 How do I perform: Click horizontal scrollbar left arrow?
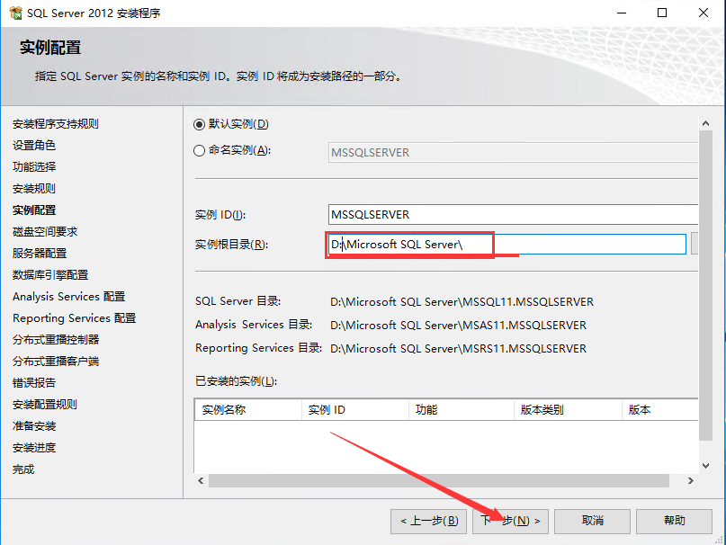coord(201,480)
